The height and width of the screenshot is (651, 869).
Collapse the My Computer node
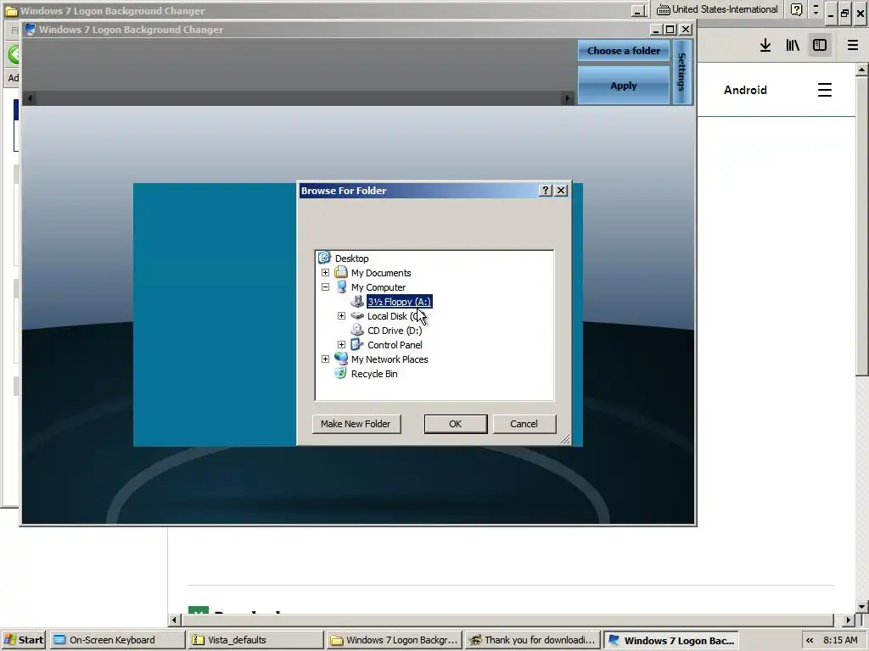pos(325,287)
